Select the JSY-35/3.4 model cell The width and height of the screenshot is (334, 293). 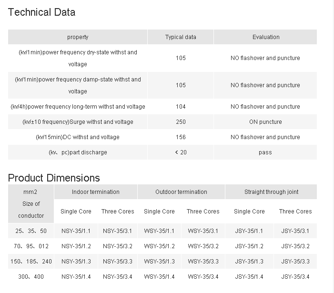pos(295,277)
